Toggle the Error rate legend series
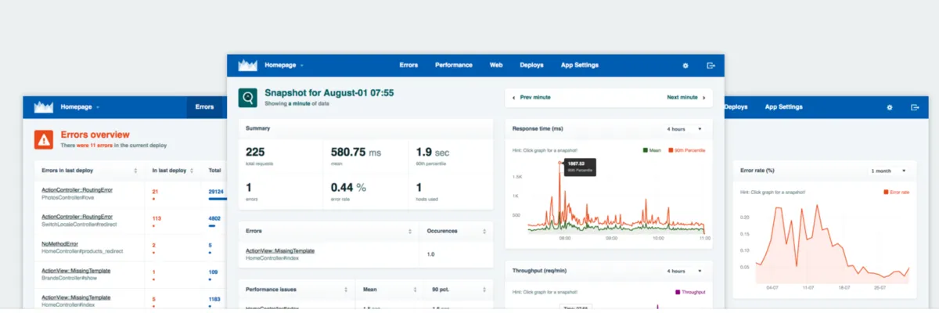Image resolution: width=939 pixels, height=313 pixels. click(x=896, y=191)
